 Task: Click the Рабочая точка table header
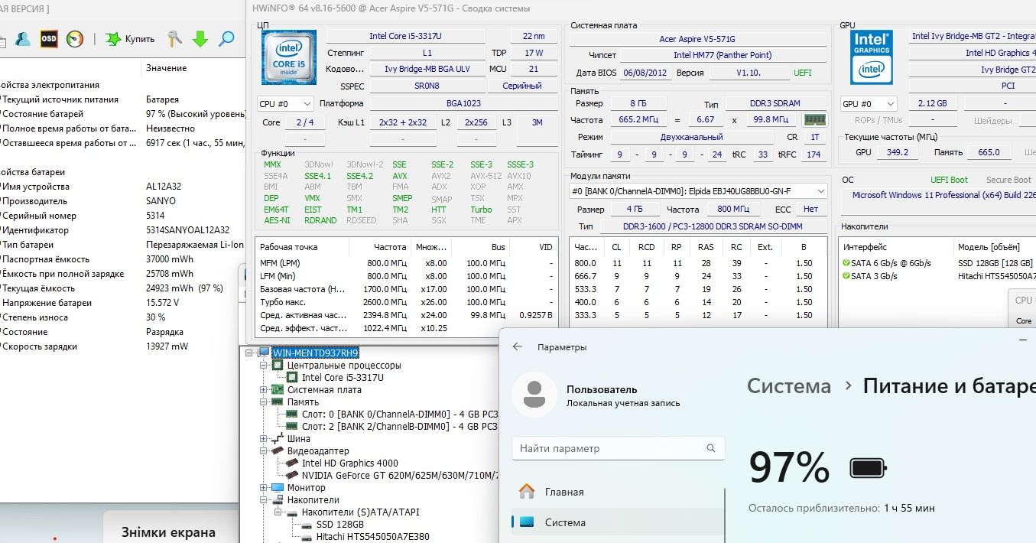[288, 247]
